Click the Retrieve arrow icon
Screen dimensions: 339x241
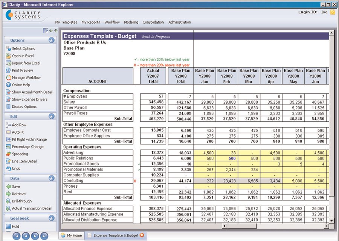click(x=8, y=194)
